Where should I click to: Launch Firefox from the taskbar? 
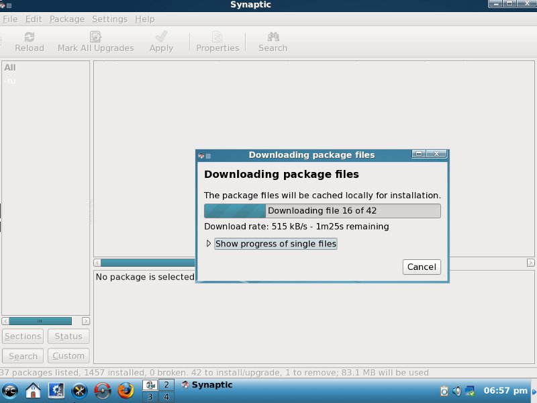point(126,390)
